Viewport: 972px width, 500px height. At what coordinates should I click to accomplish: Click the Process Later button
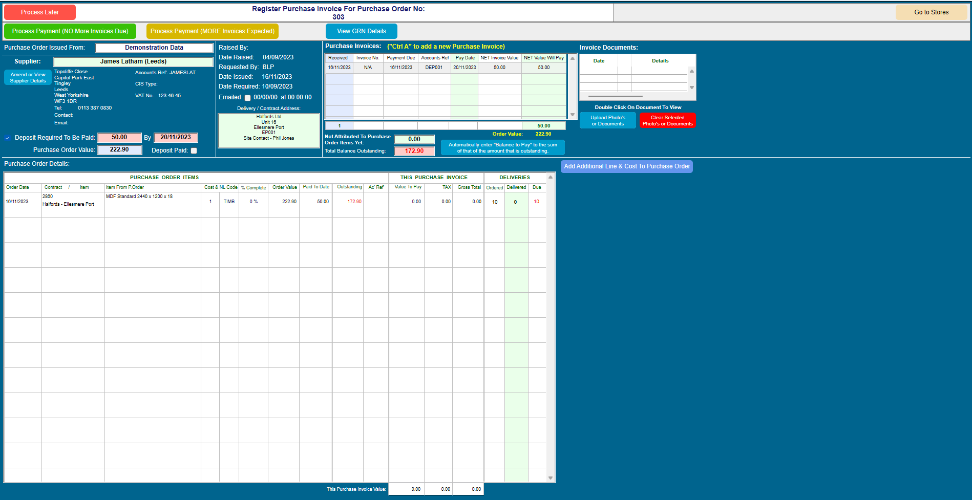40,12
